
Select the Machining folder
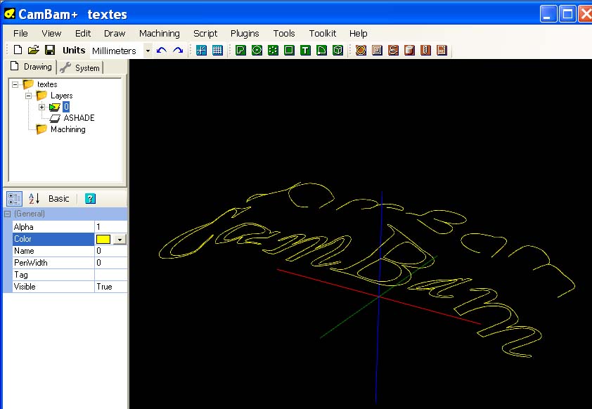[x=68, y=129]
